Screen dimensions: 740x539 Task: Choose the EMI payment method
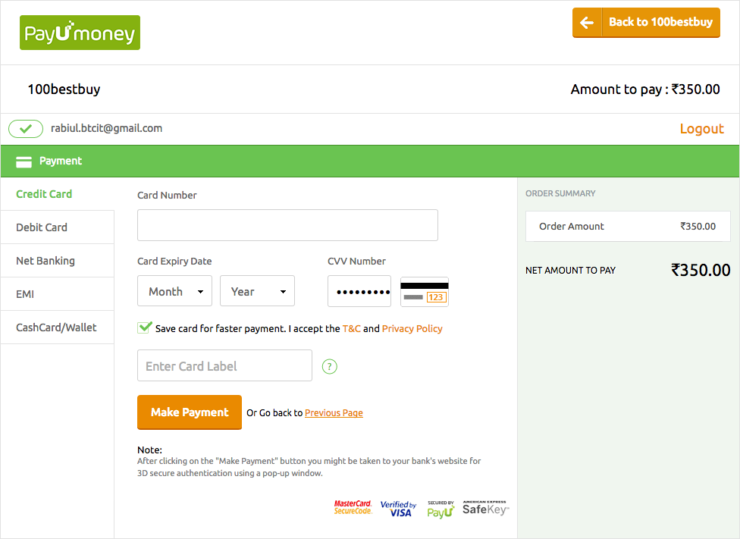tap(25, 294)
